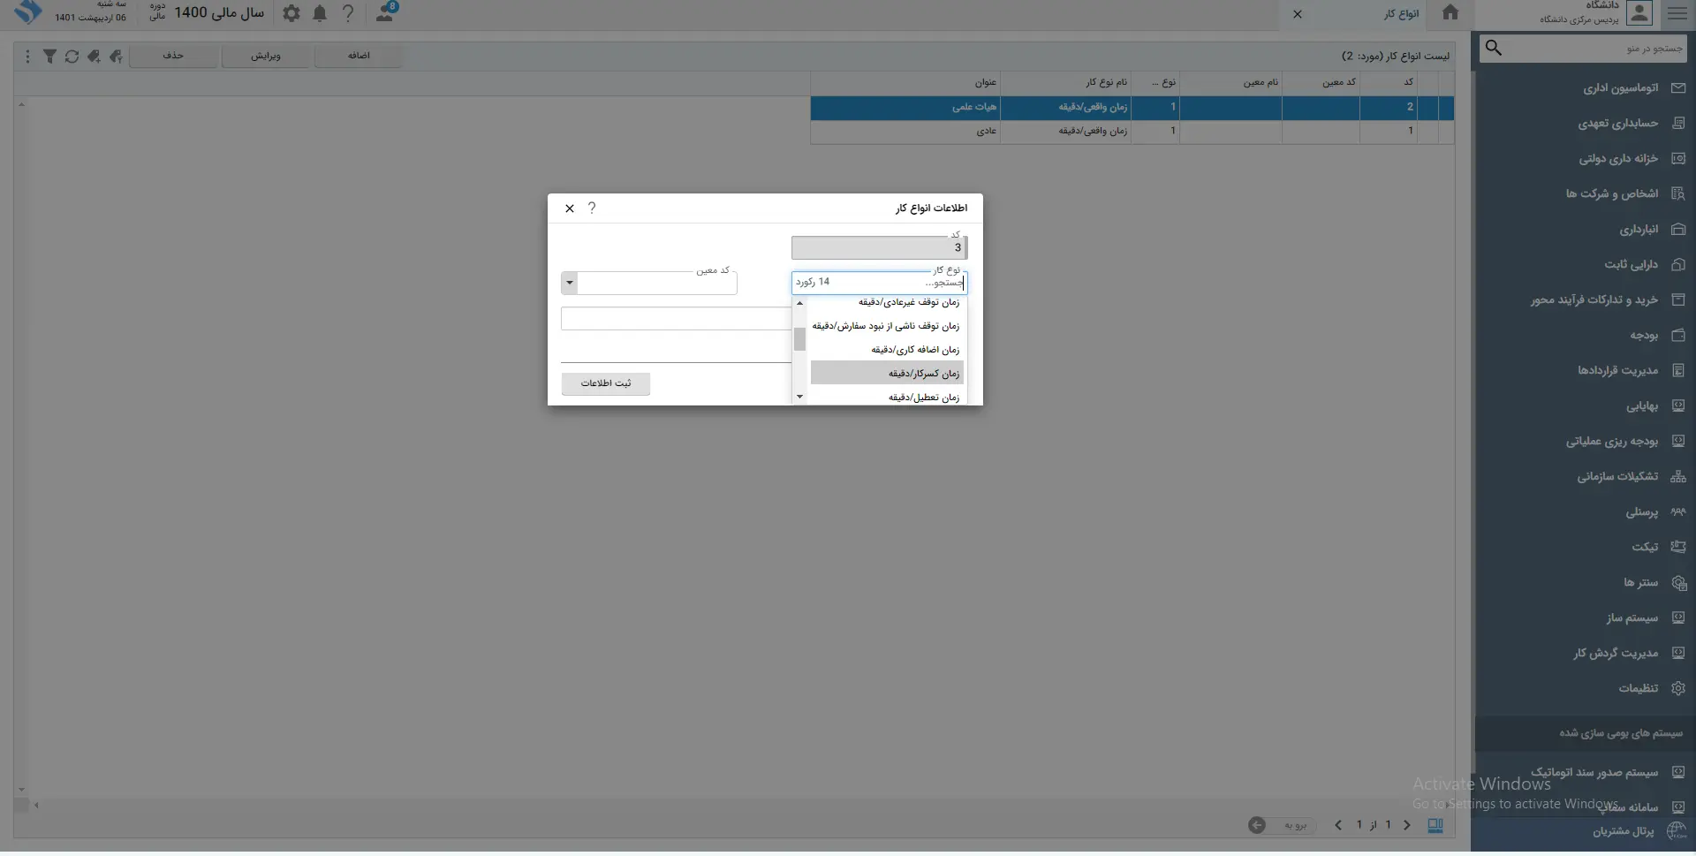Toggle the hamburger menu icon
This screenshot has height=856, width=1696.
pyautogui.click(x=1677, y=13)
